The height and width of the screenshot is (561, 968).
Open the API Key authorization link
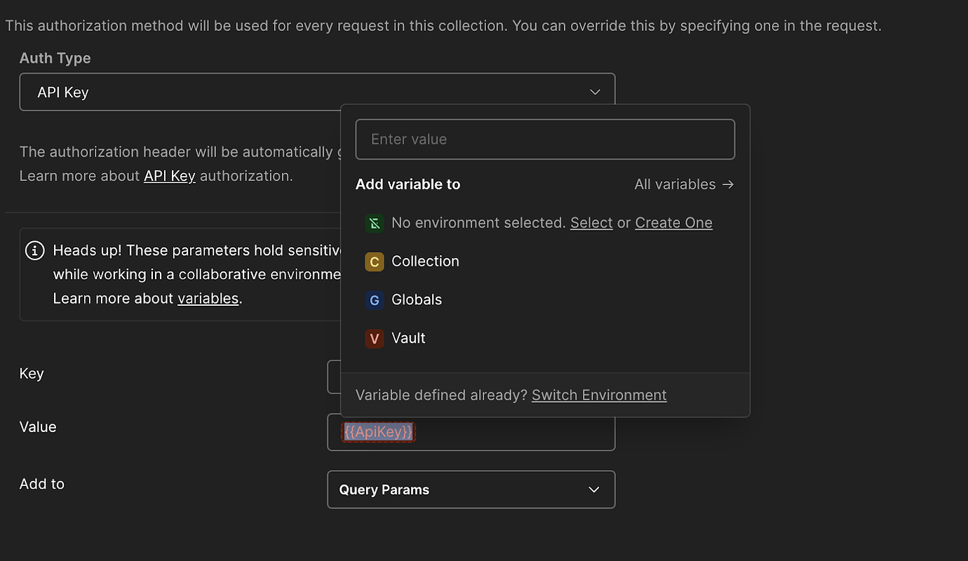(x=169, y=175)
